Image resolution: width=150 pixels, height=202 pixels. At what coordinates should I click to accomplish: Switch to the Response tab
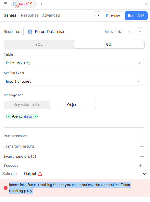point(30,15)
